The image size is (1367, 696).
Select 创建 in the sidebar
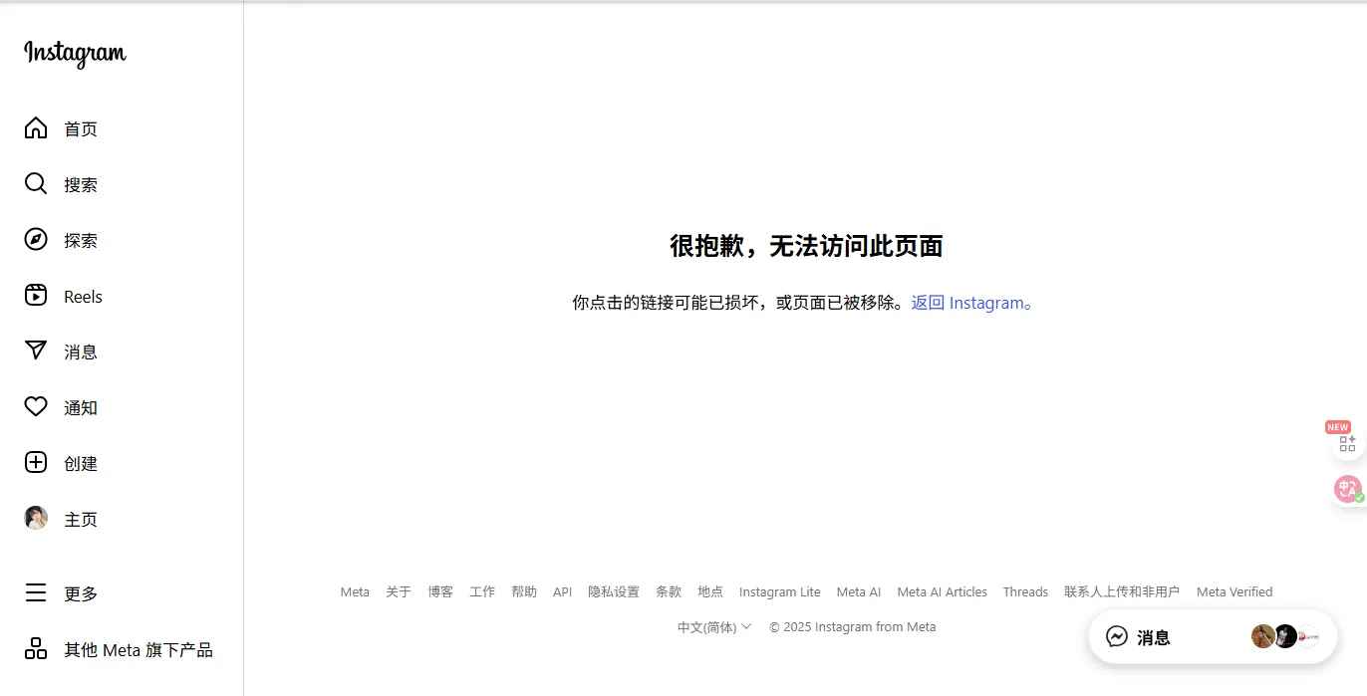[x=81, y=464]
